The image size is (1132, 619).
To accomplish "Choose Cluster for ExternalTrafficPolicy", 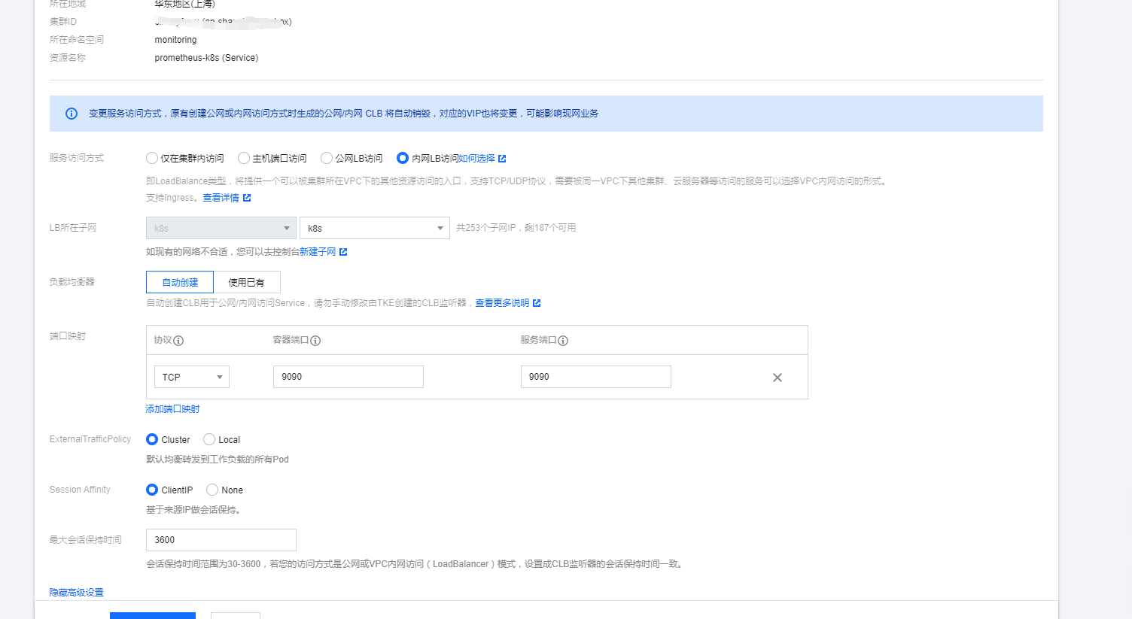I will 152,439.
